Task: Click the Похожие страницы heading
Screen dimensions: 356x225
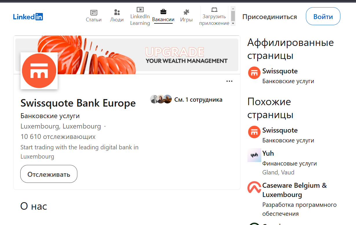Action: point(270,108)
